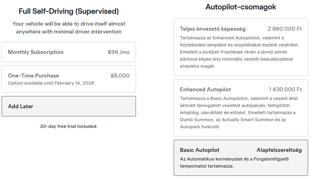Click the $99 /mo price
Screen dimensions: 312x179
pos(118,52)
